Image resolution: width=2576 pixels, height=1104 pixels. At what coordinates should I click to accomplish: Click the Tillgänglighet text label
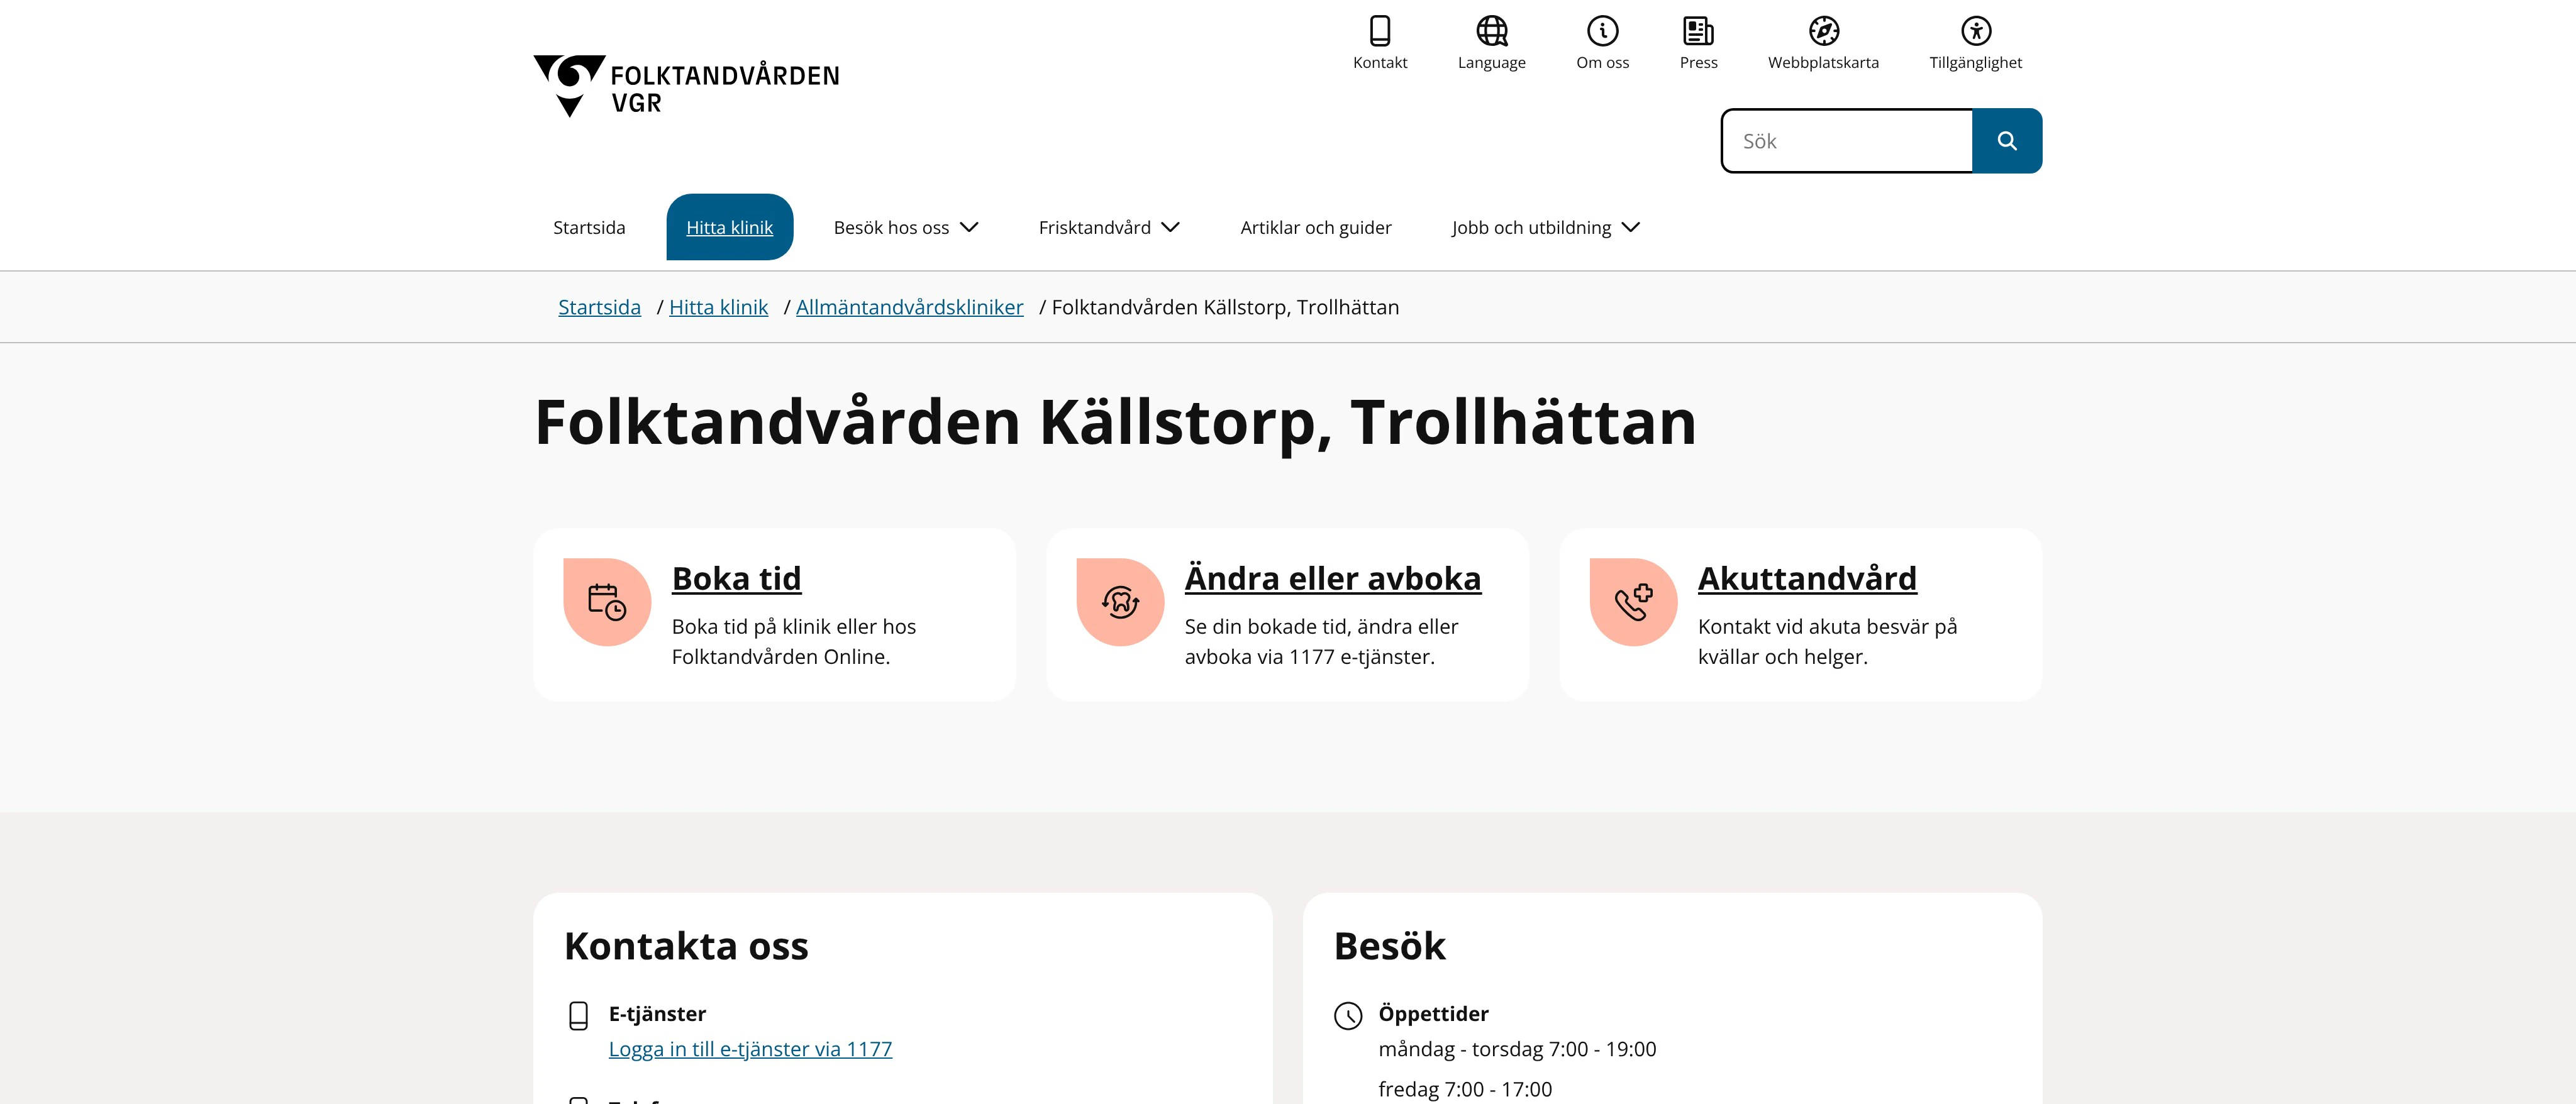pos(1975,62)
